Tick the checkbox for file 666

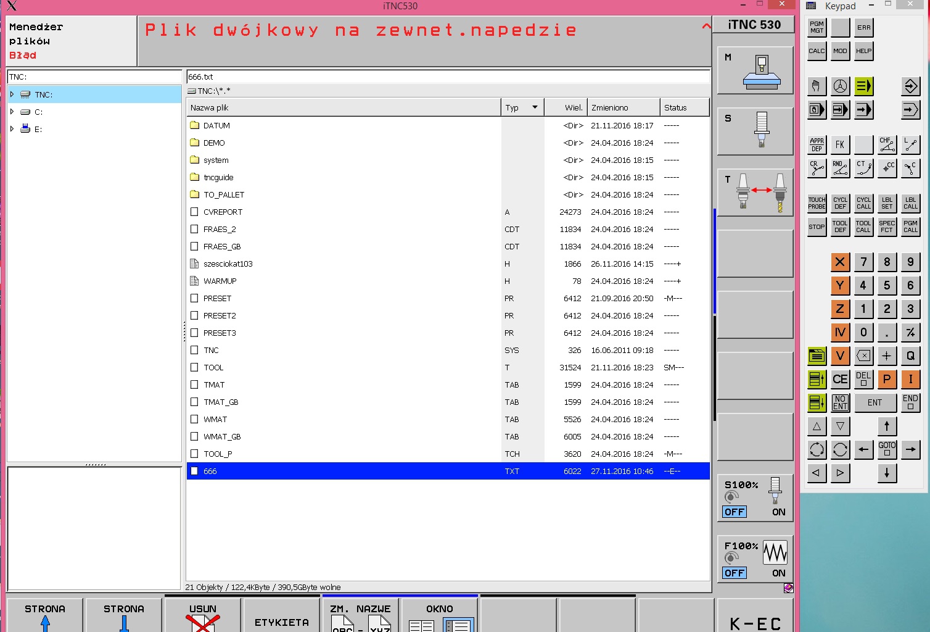(x=194, y=471)
